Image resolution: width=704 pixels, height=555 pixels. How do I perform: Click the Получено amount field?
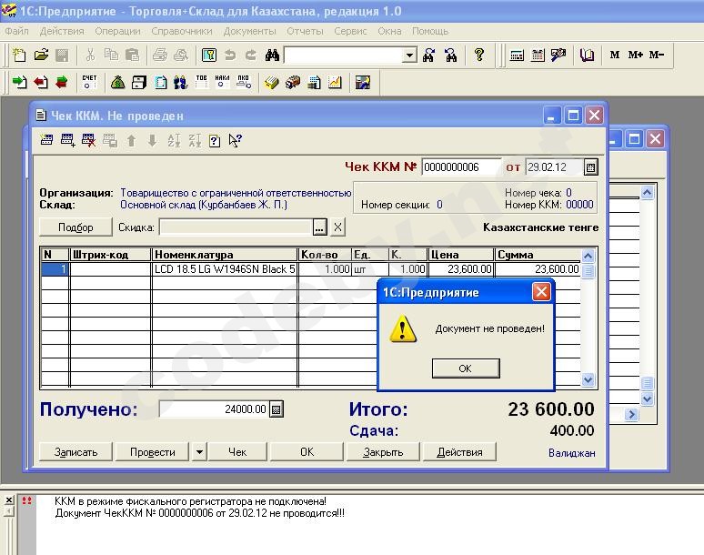215,409
